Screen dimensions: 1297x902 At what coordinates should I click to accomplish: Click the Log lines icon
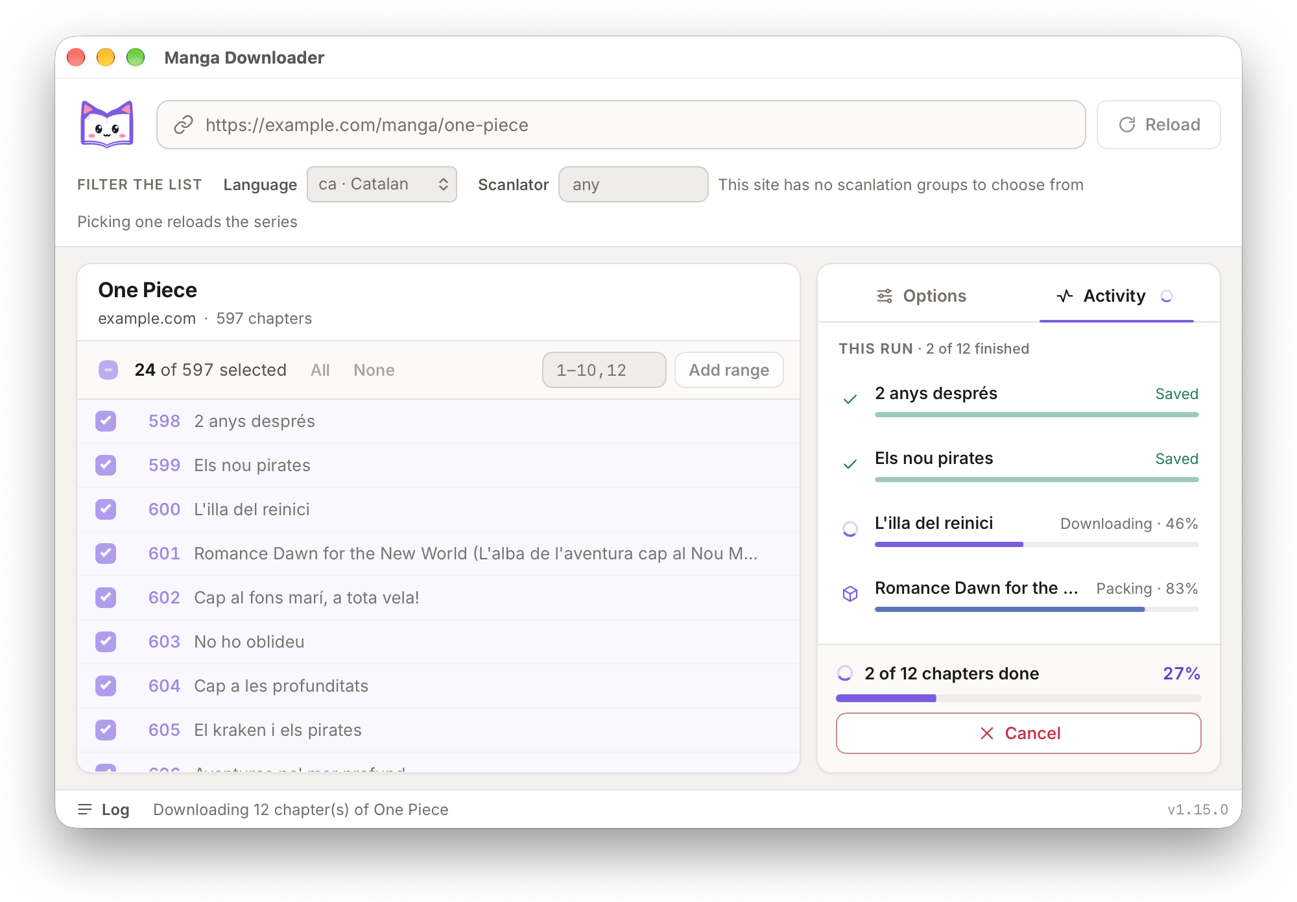pos(84,809)
